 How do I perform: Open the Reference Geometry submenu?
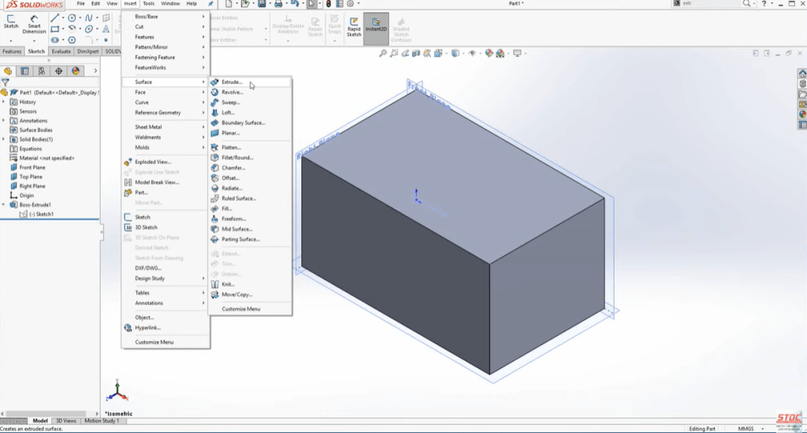(x=158, y=113)
